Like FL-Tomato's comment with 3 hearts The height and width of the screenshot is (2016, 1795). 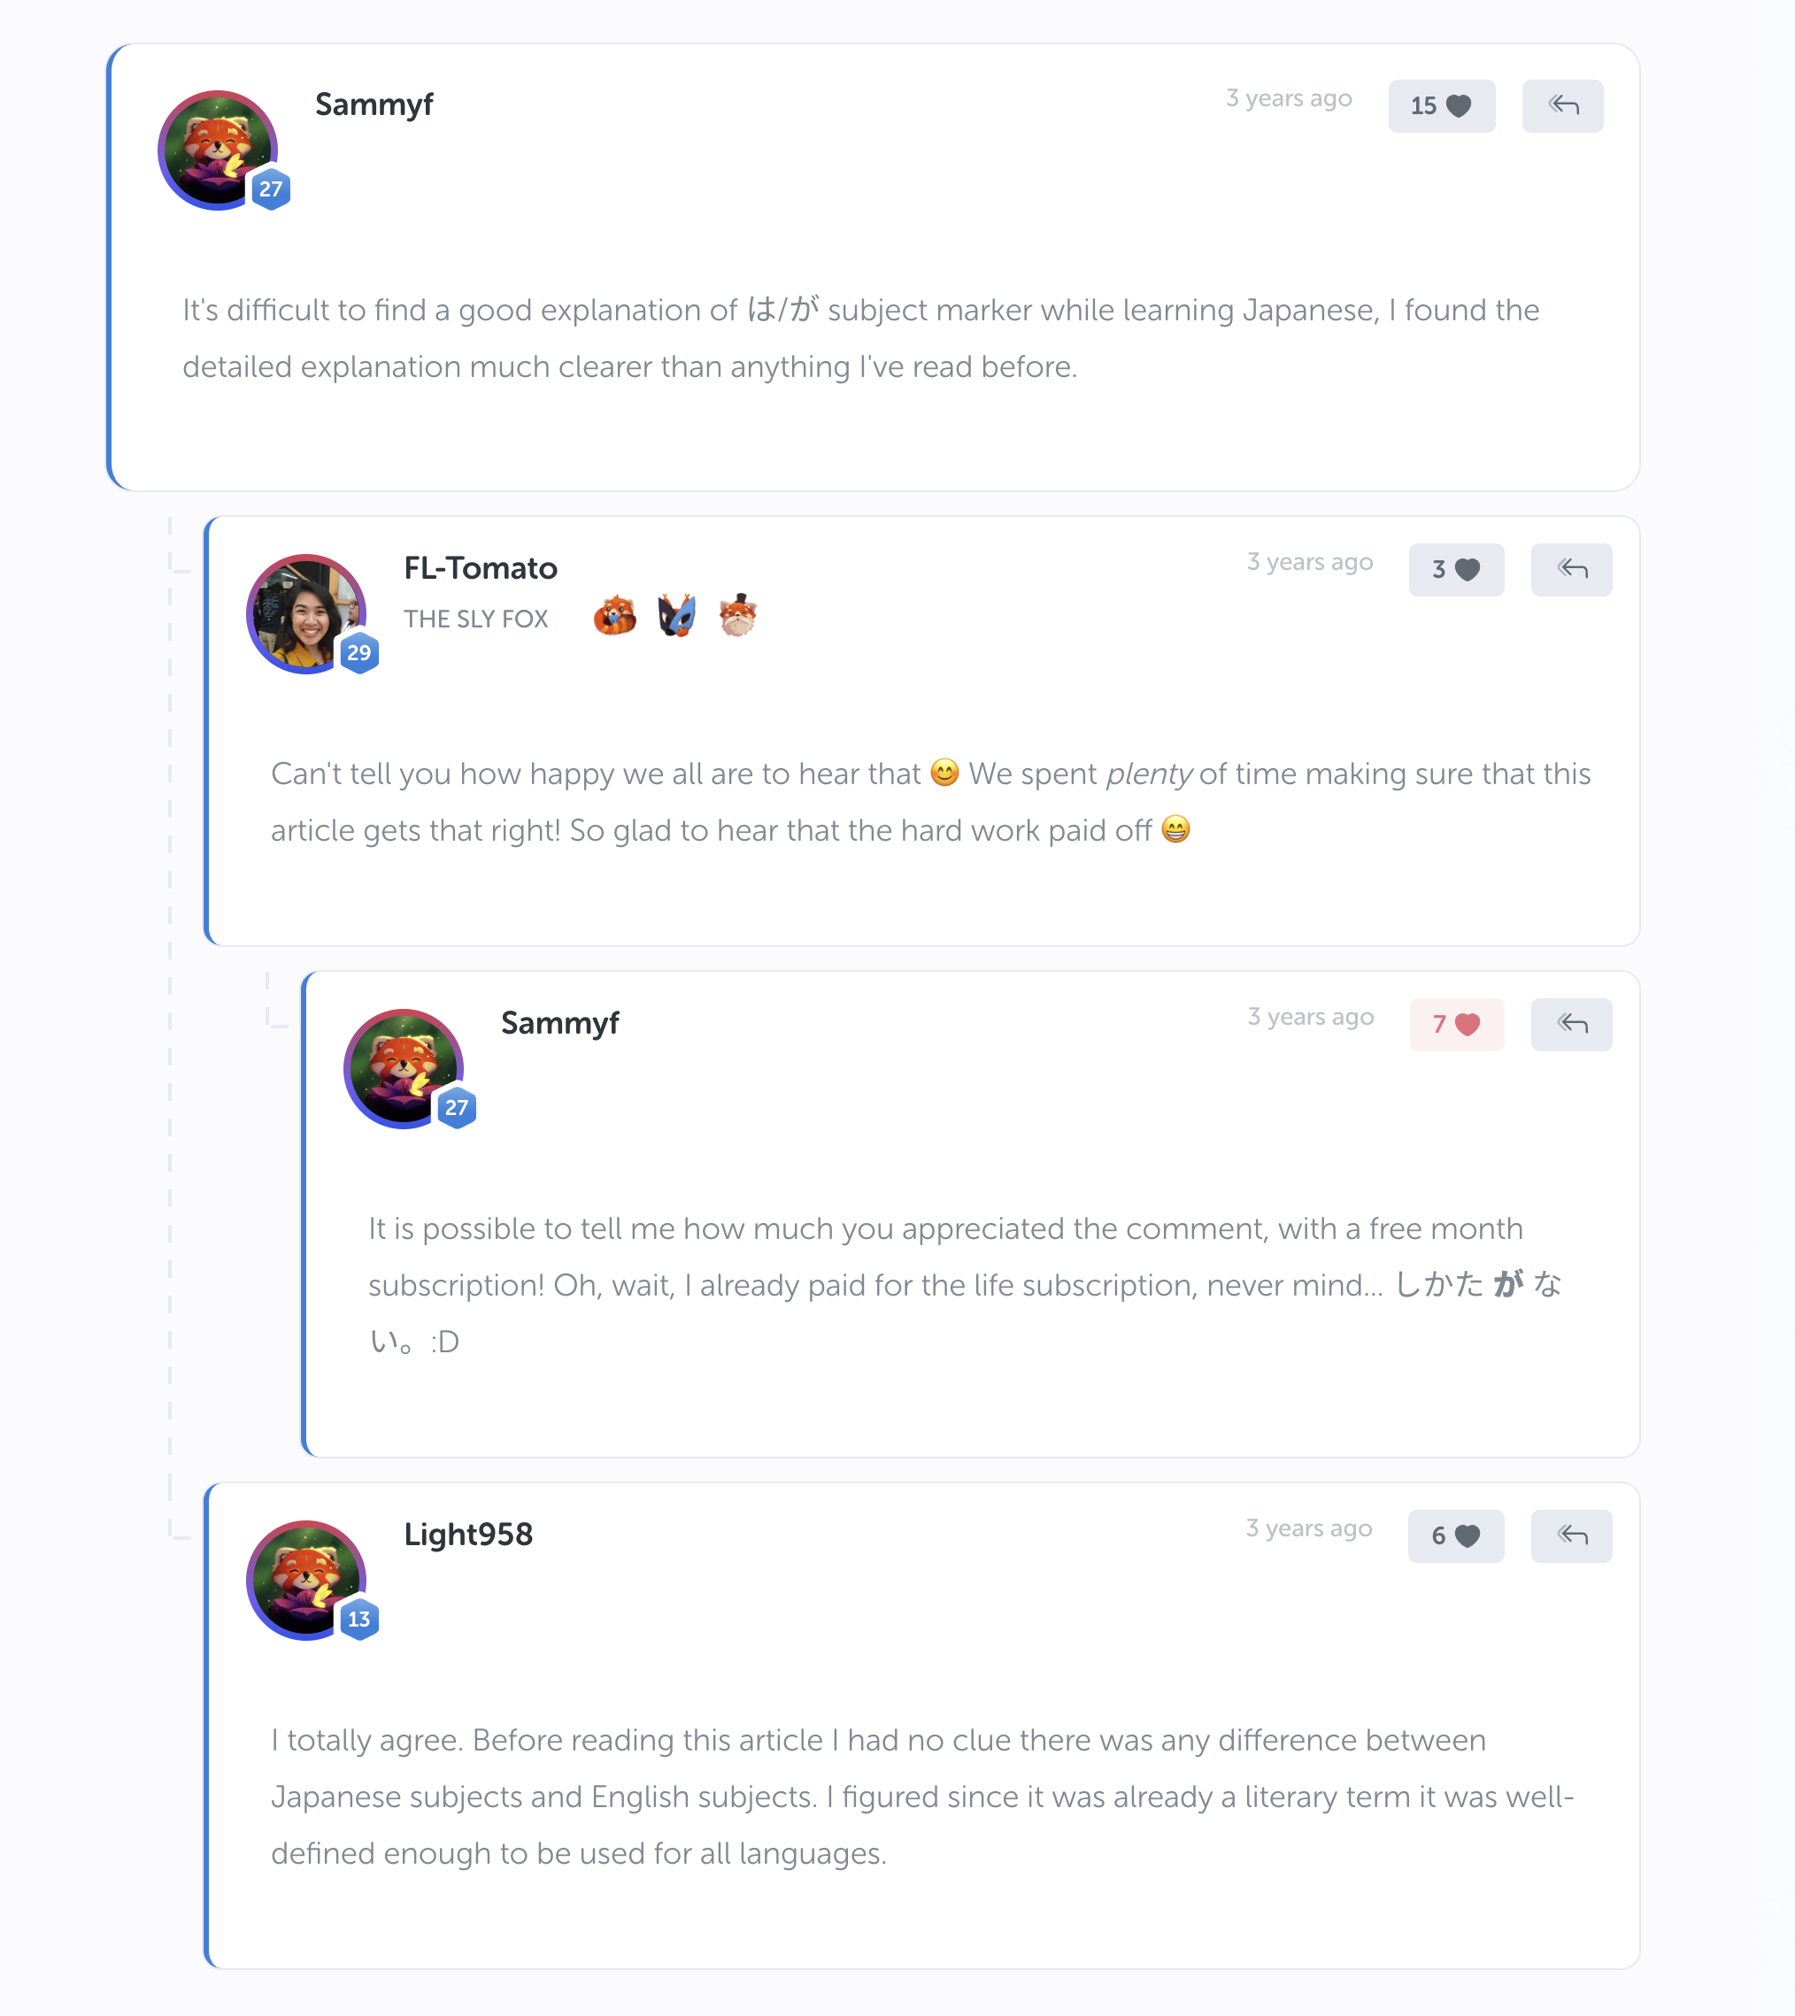point(1456,569)
